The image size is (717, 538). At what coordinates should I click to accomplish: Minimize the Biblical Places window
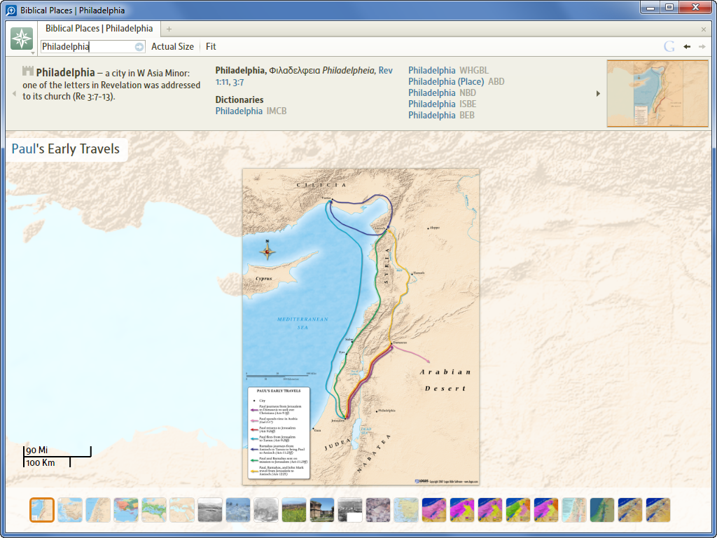(650, 7)
